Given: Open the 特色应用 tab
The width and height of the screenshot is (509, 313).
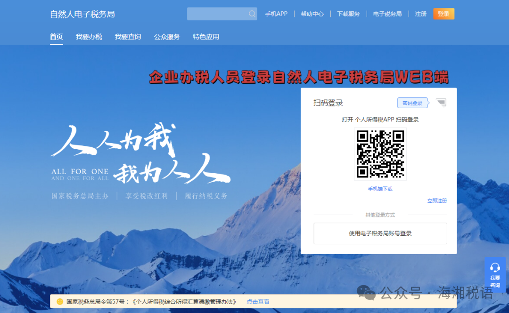Looking at the screenshot, I should coord(206,36).
